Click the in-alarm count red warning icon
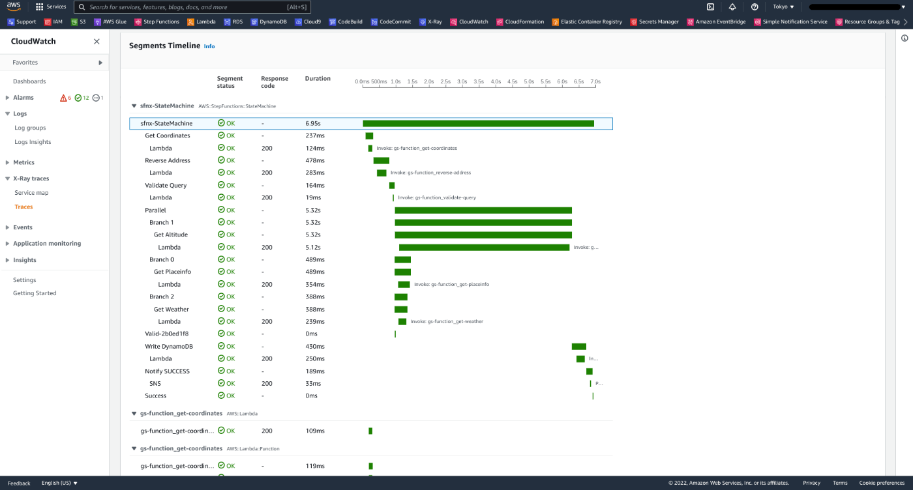This screenshot has width=913, height=490. [63, 98]
